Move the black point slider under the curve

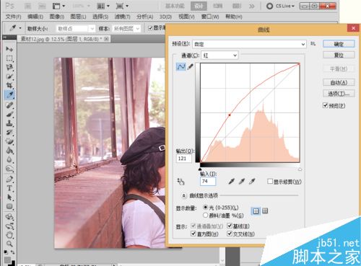200,169
